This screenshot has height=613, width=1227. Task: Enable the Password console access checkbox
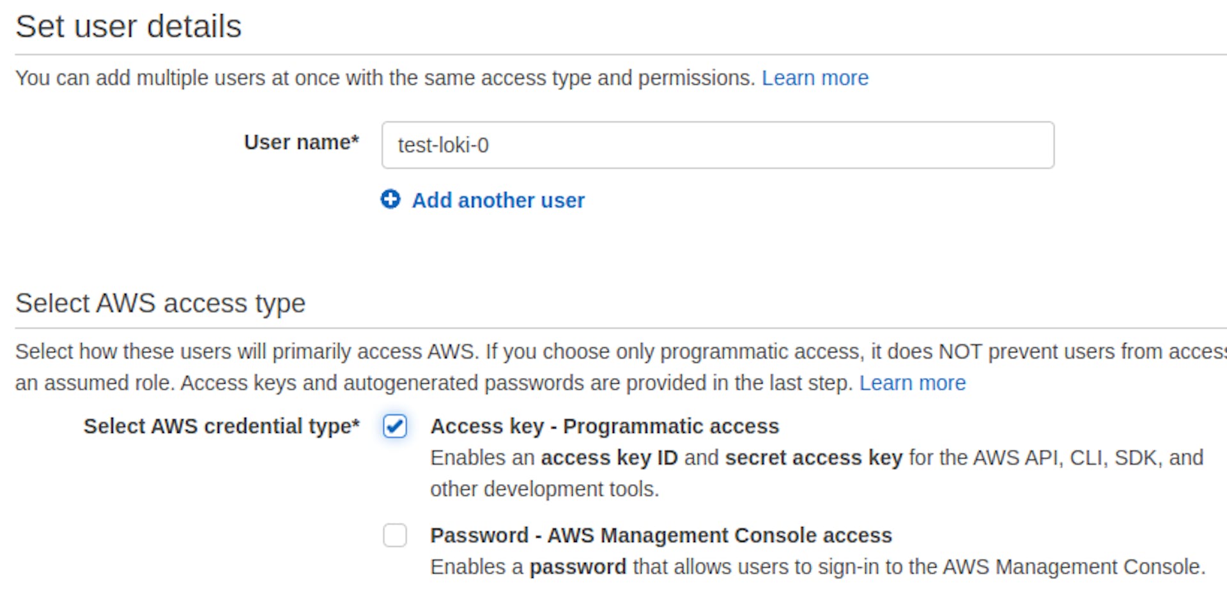(x=395, y=535)
